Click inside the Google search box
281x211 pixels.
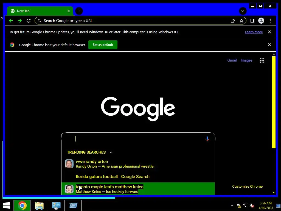(138, 139)
